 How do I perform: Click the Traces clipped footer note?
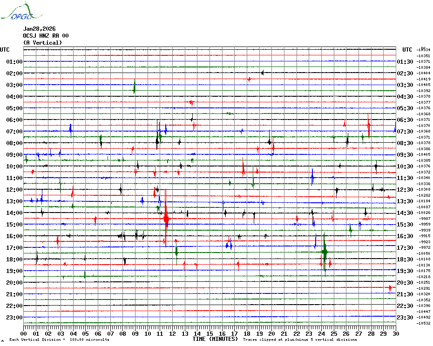300,340
